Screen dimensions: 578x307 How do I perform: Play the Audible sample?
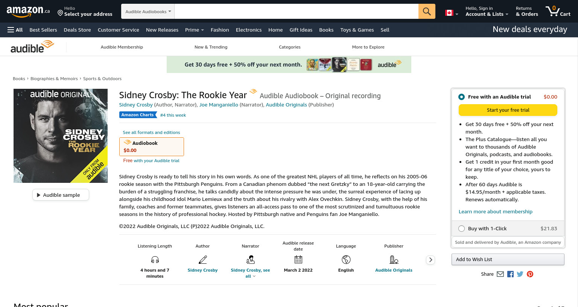[x=61, y=195]
